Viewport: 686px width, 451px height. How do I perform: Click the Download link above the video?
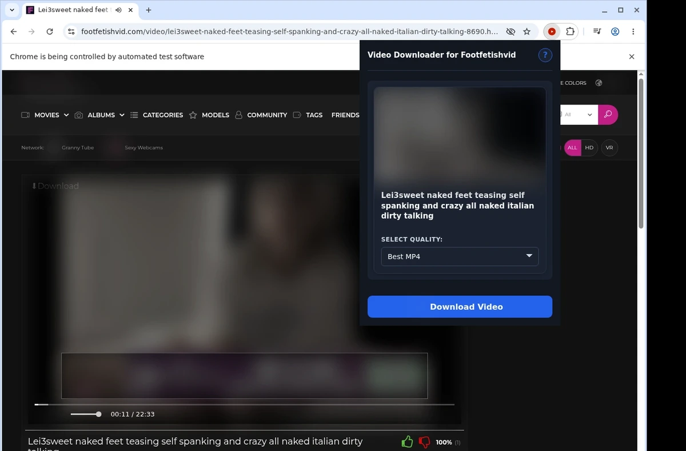tap(55, 186)
